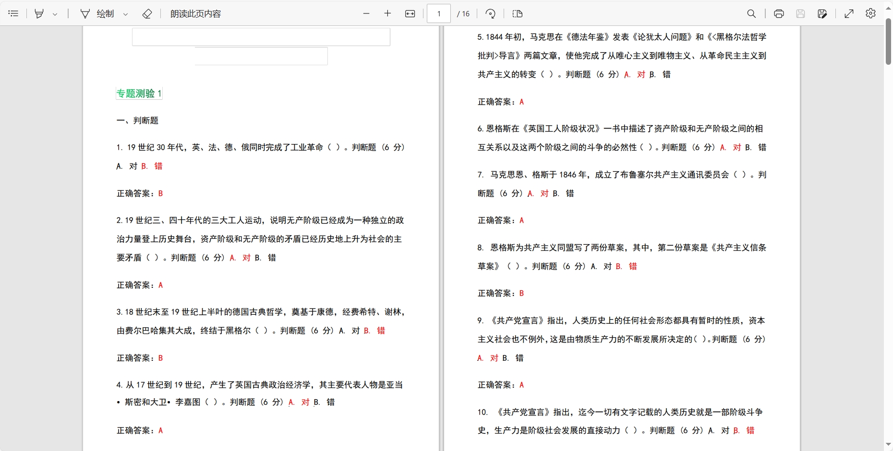Click 正确答案：A under question 5

coord(501,102)
